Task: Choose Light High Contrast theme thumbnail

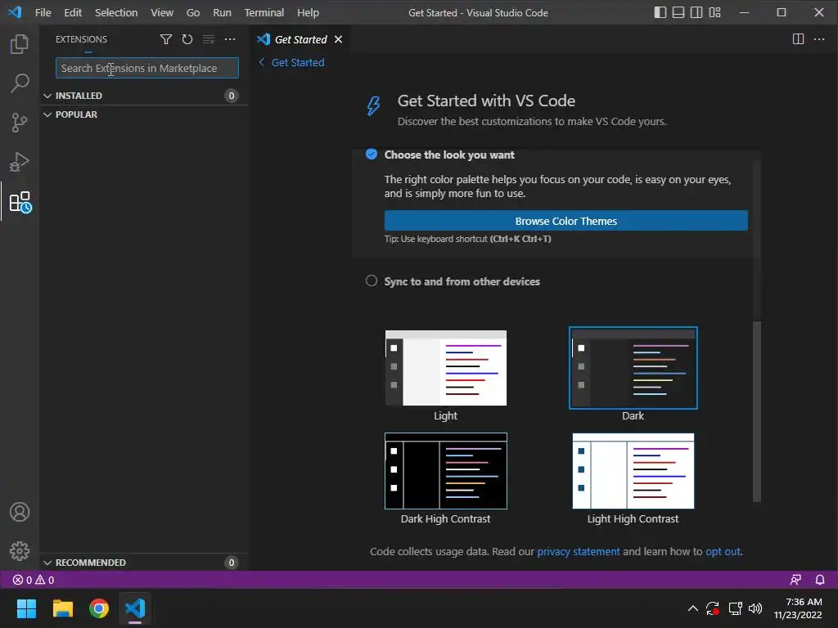Action: [633, 470]
